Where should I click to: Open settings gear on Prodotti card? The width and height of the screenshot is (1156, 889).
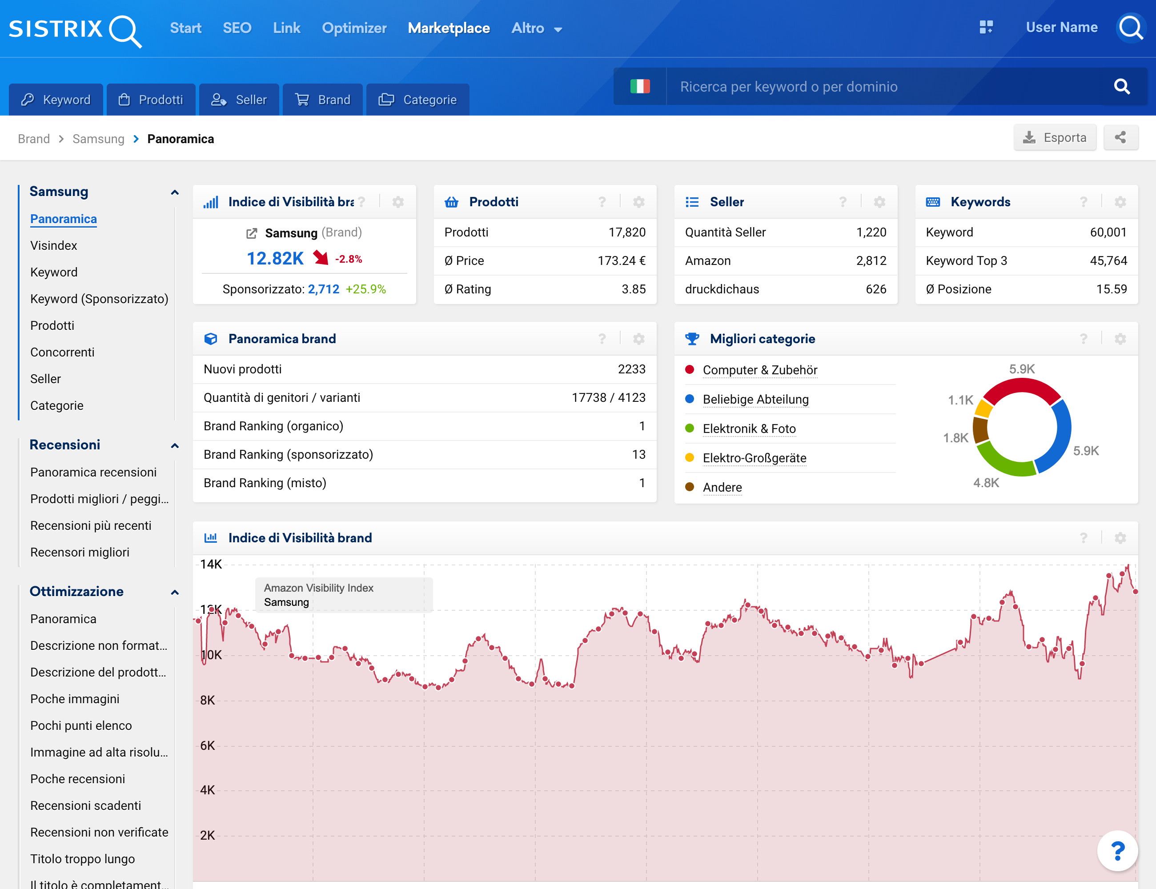tap(639, 202)
